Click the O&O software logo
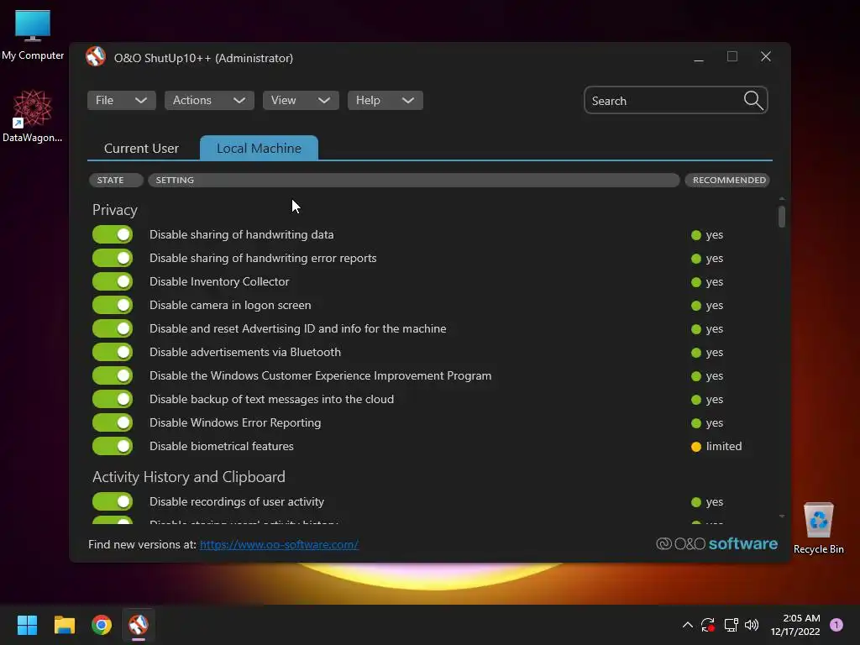 [717, 543]
